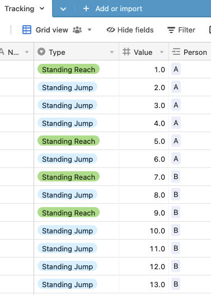Click the plus icon beside Add or import

coord(86,8)
